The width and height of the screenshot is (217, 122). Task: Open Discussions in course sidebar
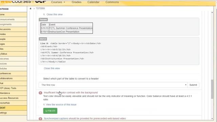point(14,29)
